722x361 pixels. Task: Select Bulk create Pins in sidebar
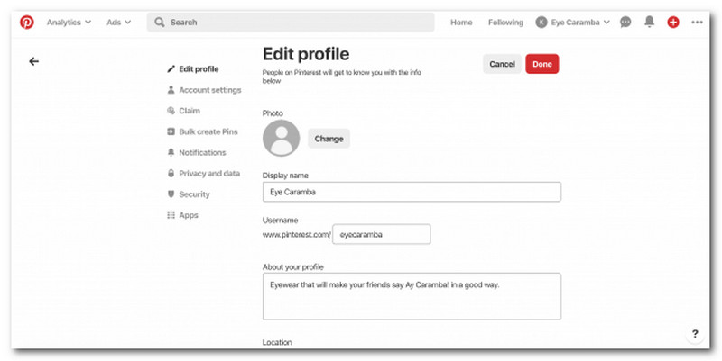[208, 131]
